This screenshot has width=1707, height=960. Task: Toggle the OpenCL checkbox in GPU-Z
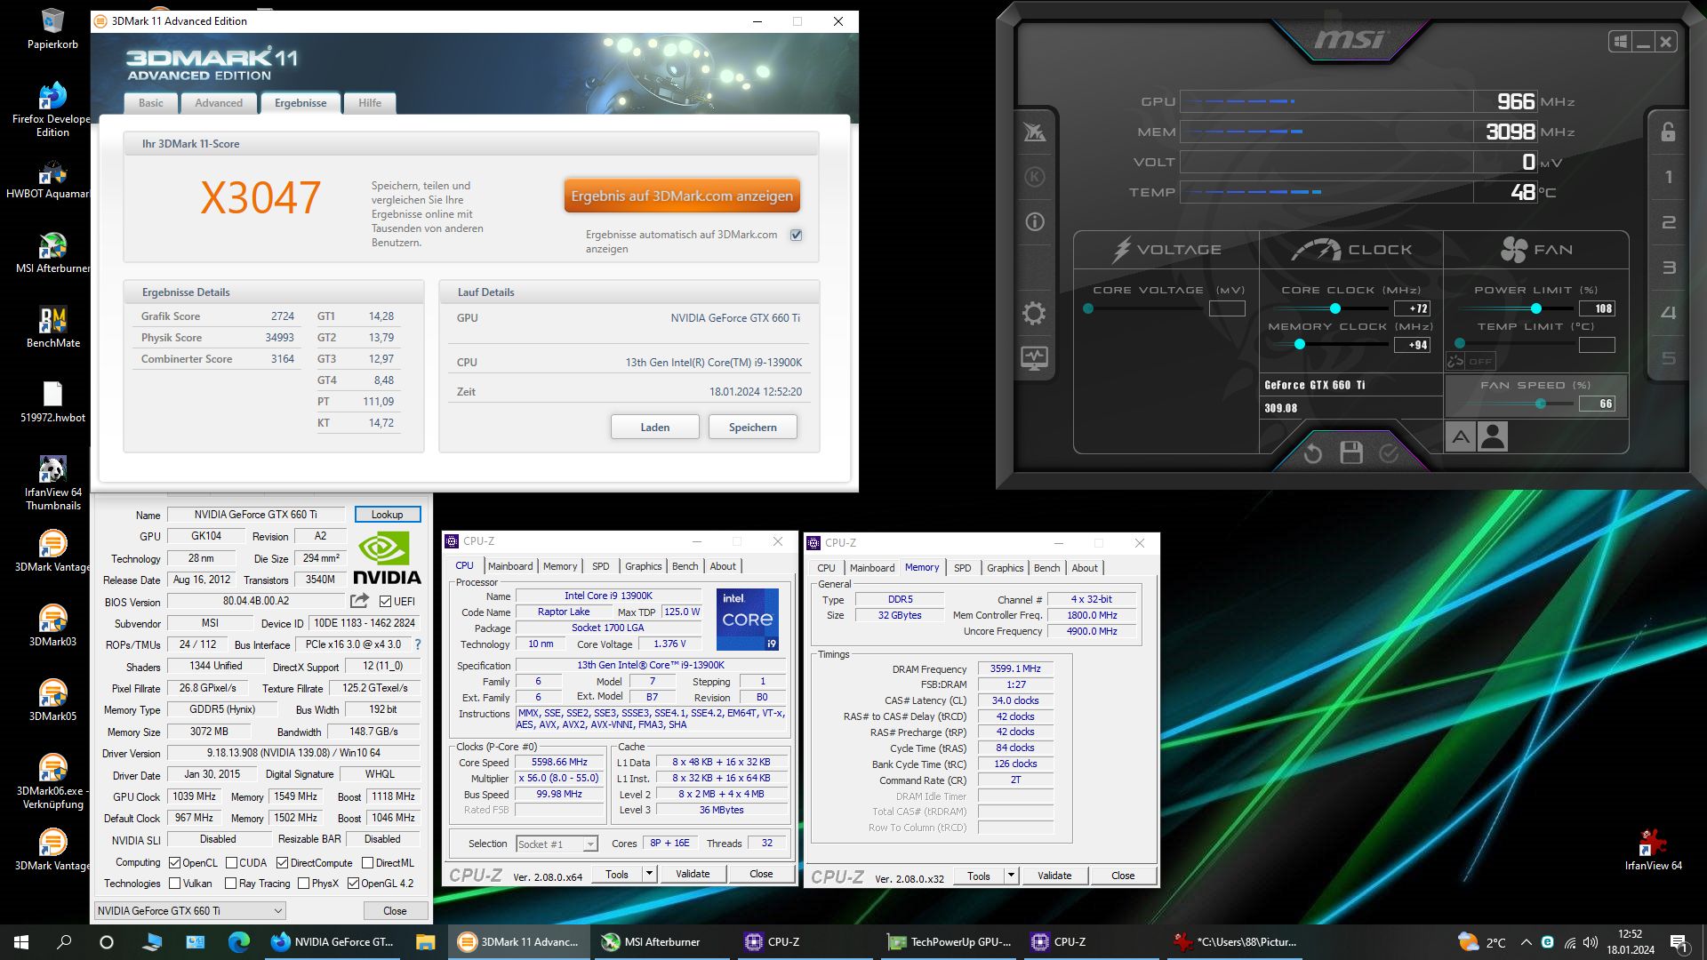pyautogui.click(x=175, y=863)
